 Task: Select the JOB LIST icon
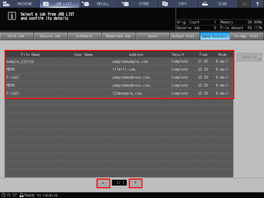pyautogui.click(x=46, y=4)
